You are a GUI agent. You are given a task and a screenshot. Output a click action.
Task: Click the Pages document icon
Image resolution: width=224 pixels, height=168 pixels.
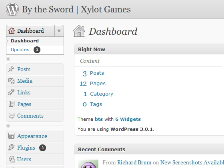(x=12, y=104)
